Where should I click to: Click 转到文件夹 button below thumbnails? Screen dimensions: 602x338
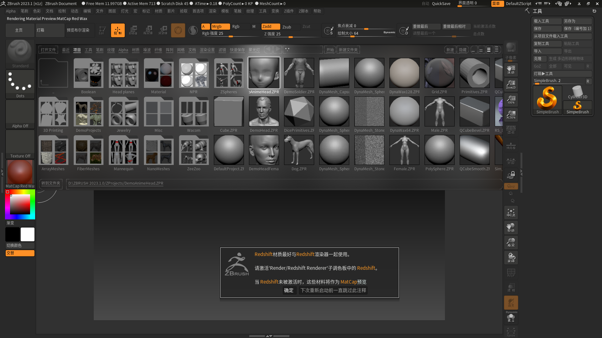[x=50, y=184]
